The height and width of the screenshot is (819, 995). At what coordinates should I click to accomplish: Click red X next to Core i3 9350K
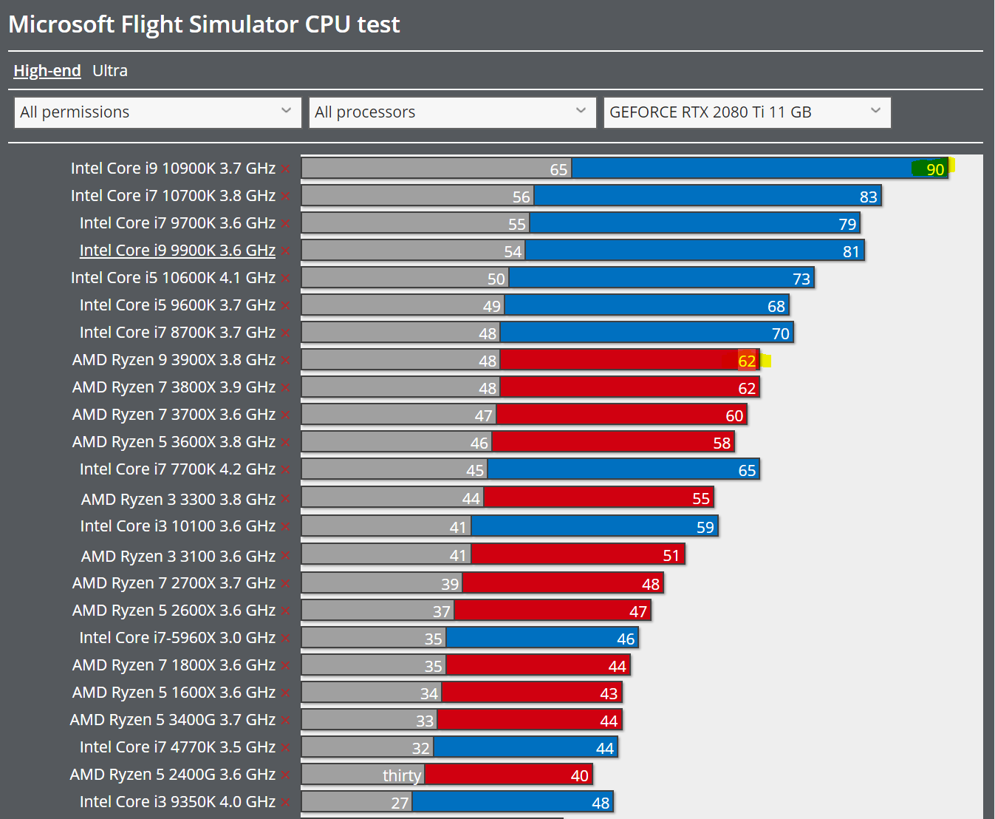point(285,803)
